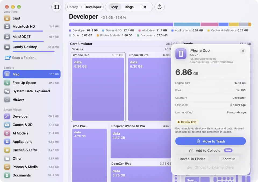The width and height of the screenshot is (258, 182).
Task: Click the Caches & Leftovers legend entry
Action: (228, 30)
